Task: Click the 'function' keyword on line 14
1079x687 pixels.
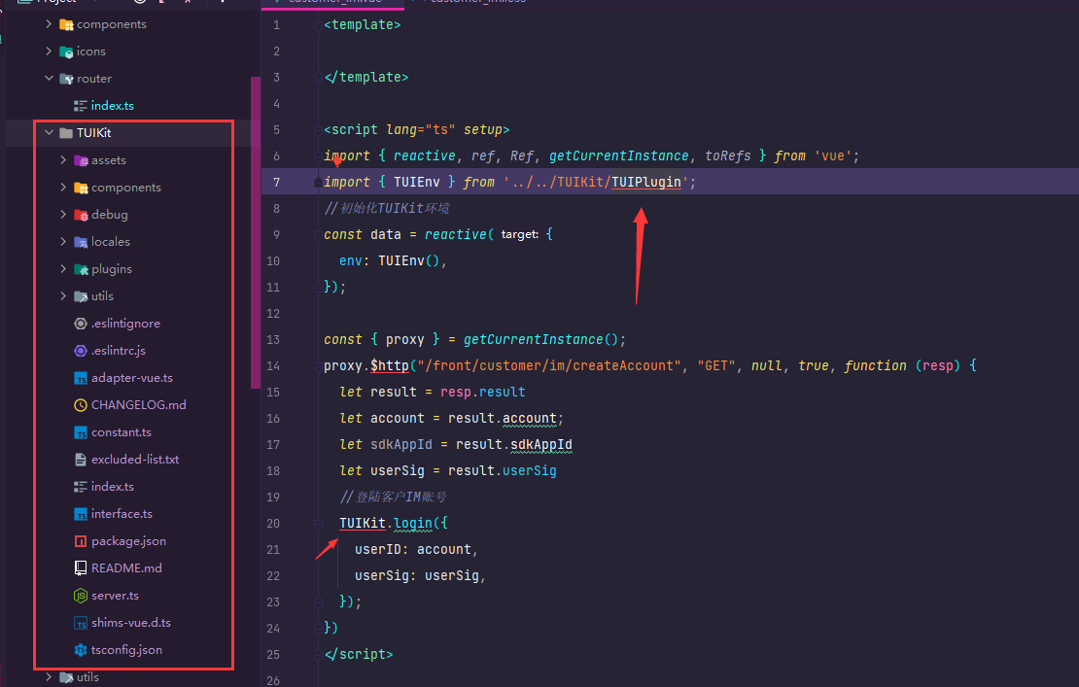Action: 875,366
